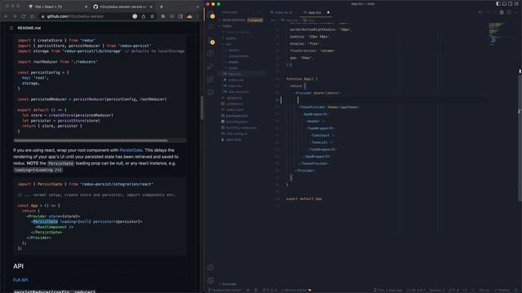This screenshot has height=293, width=522.
Task: Click browser Back arrow
Action: pyautogui.click(x=6, y=16)
